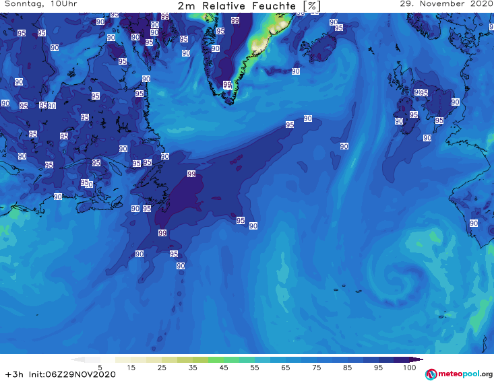The image size is (494, 381).
Task: Click the "90" contour label just west of Ireland
Action: pos(399,120)
